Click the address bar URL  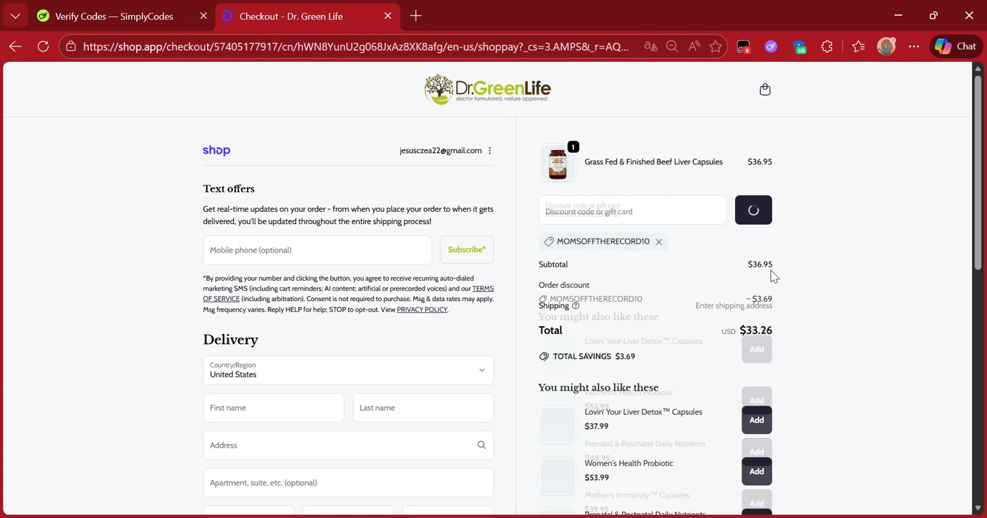point(355,47)
